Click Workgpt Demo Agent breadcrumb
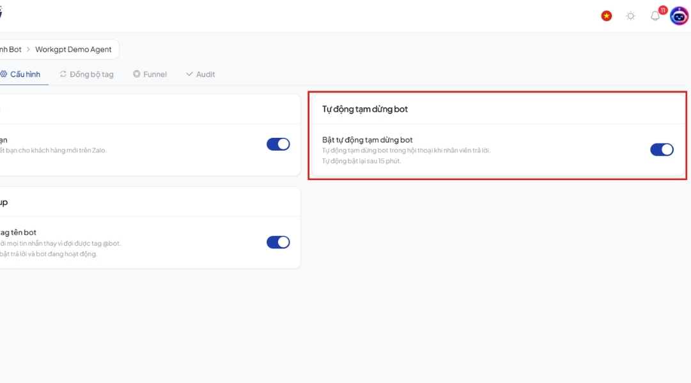 73,49
